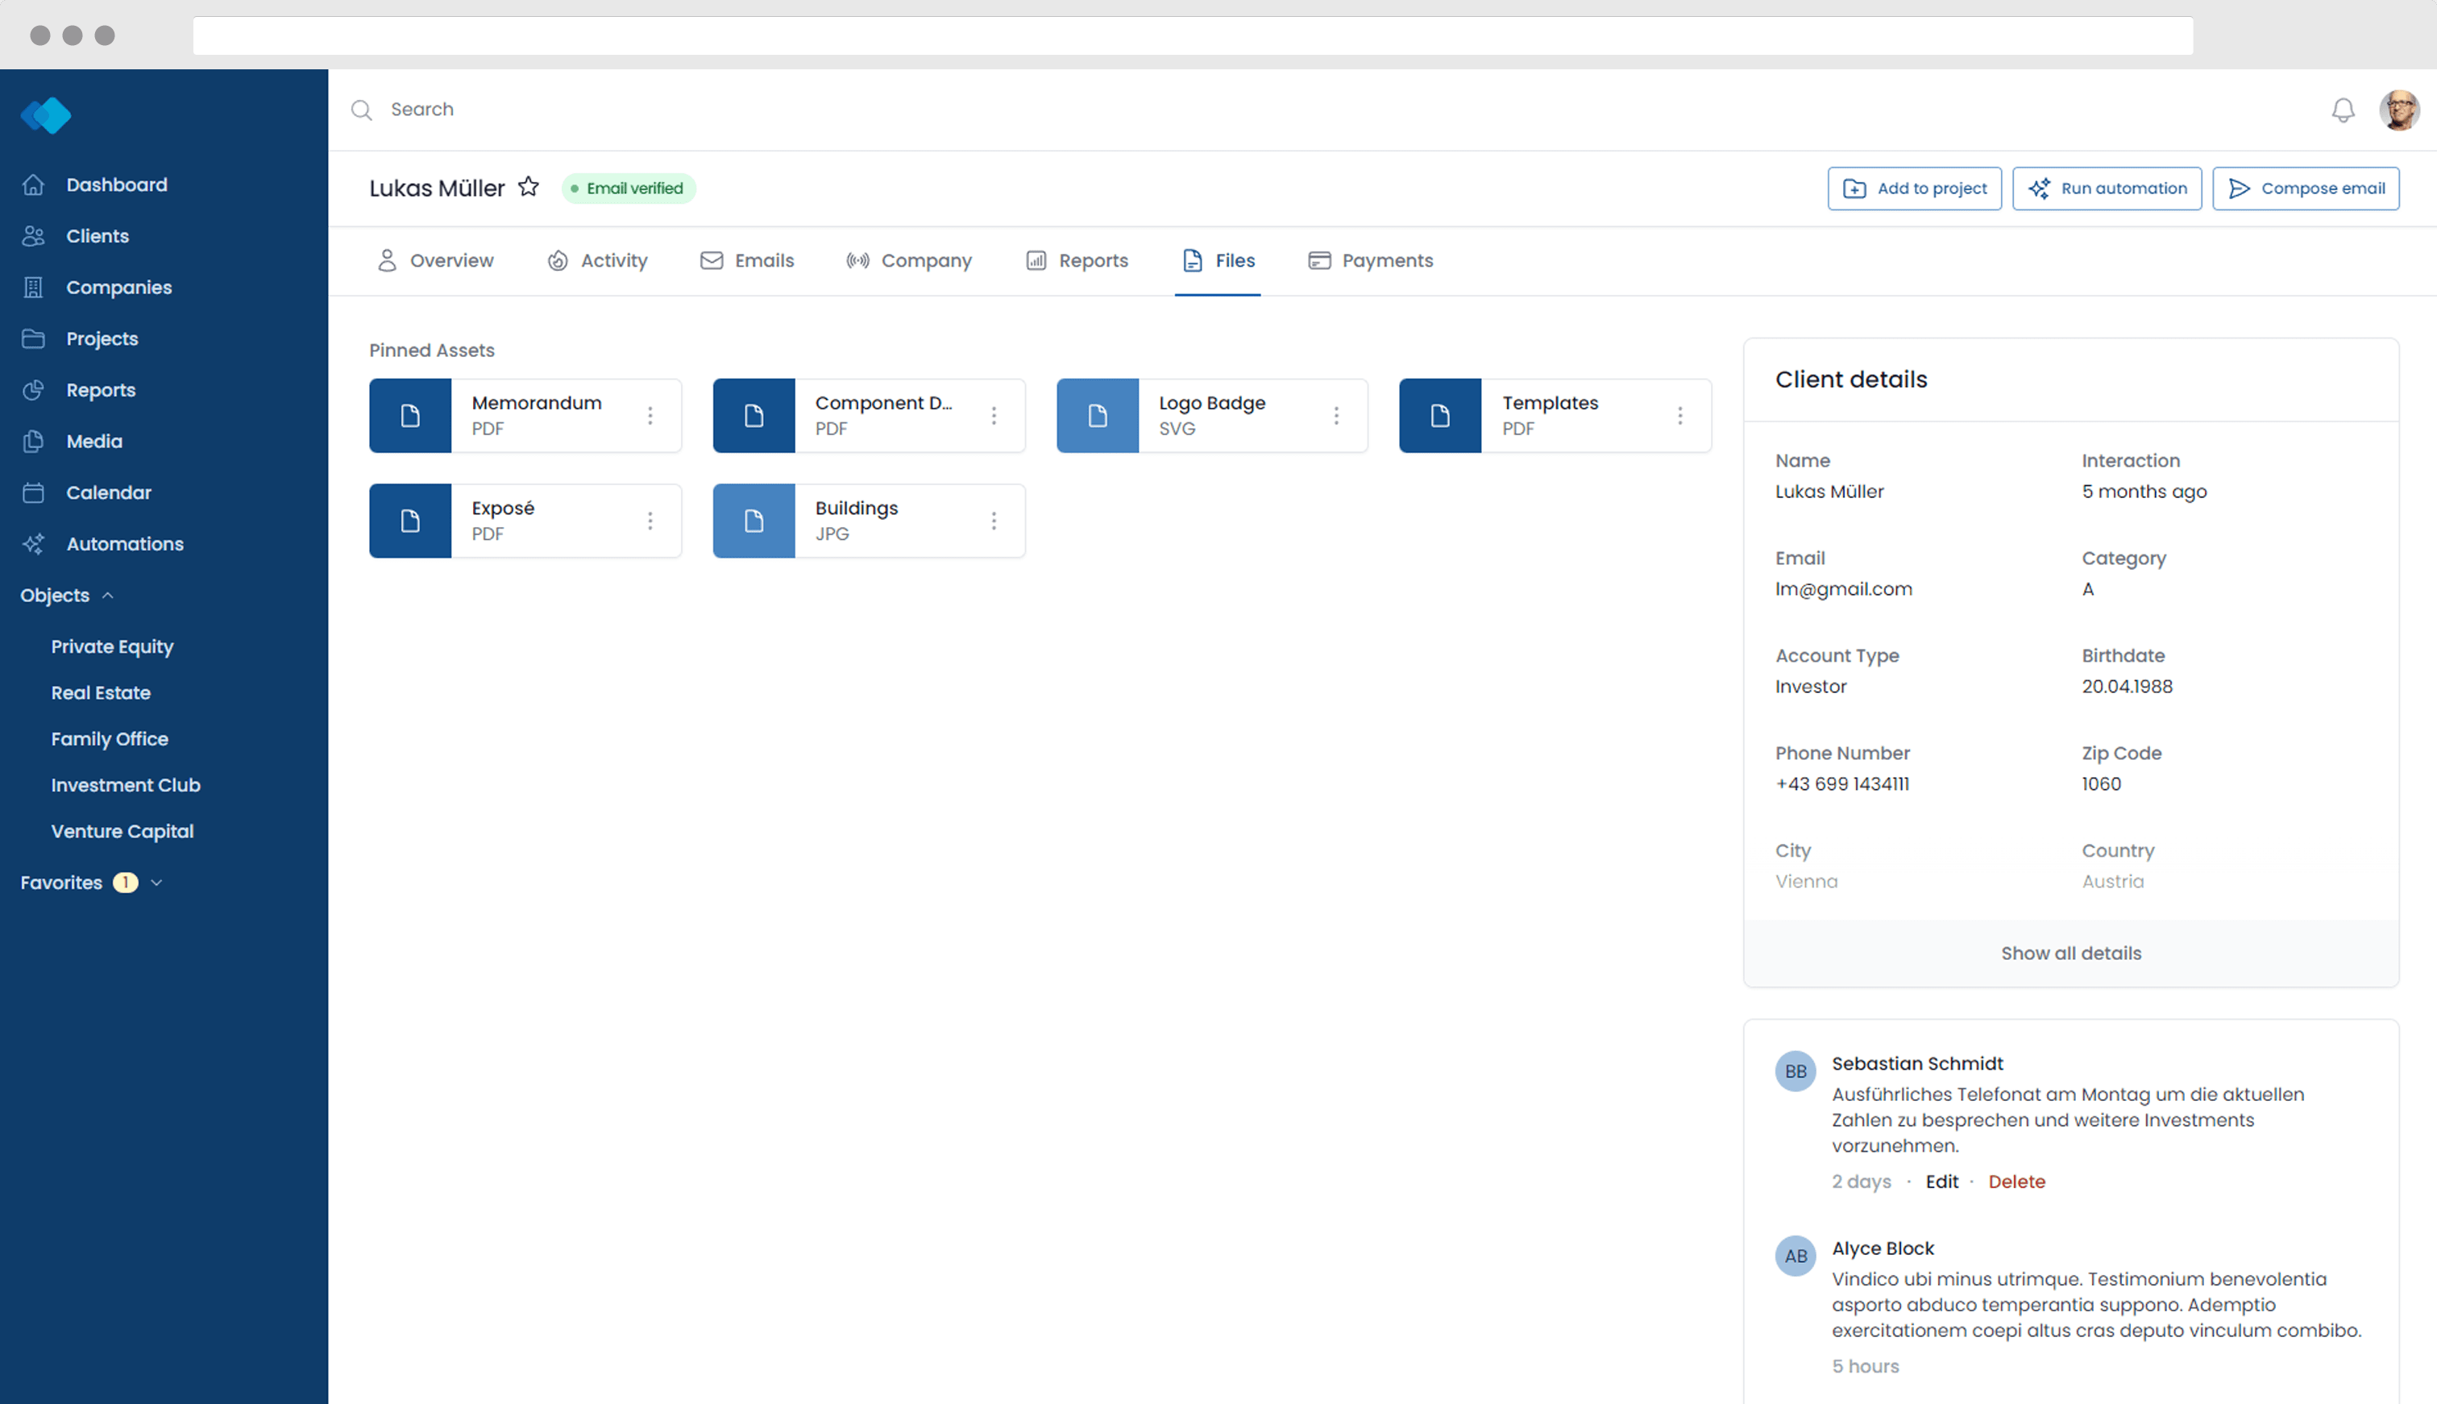The height and width of the screenshot is (1404, 2437).
Task: Click Add to project button
Action: point(1913,188)
